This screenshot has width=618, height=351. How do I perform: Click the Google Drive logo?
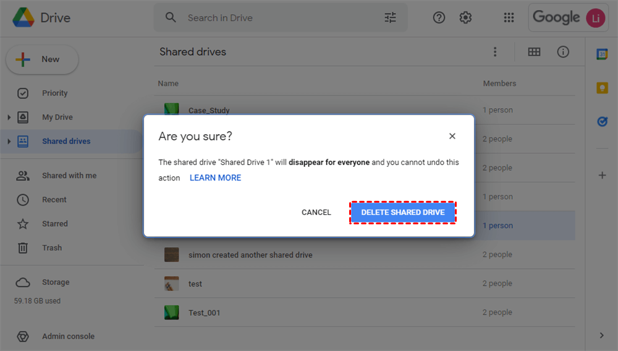point(23,18)
